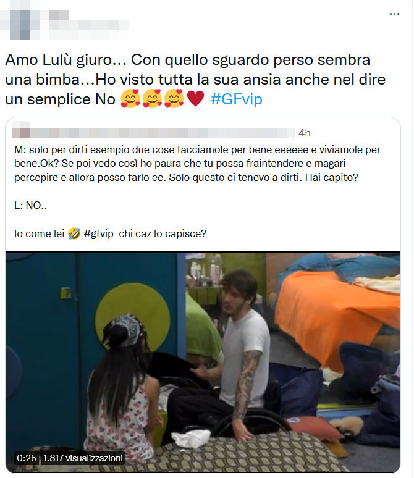The width and height of the screenshot is (414, 478).
Task: Click the middle smiling face with hearts emoji
Action: point(152,98)
